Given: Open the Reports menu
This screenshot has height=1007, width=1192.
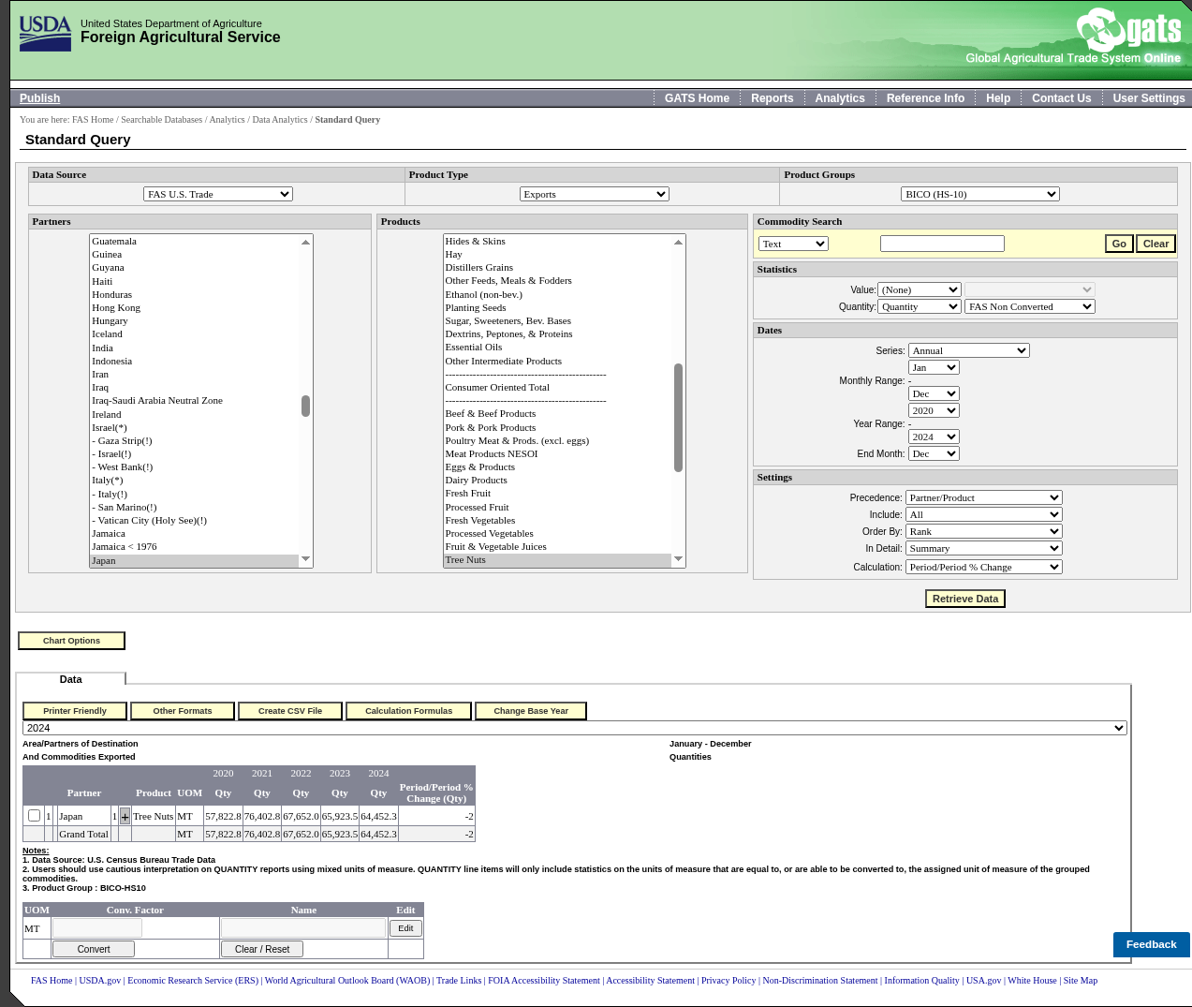Looking at the screenshot, I should 772,98.
